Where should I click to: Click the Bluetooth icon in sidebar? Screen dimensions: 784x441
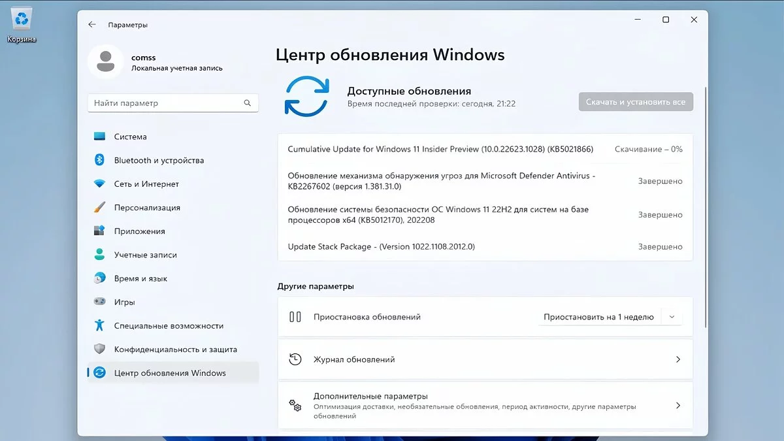pos(99,160)
